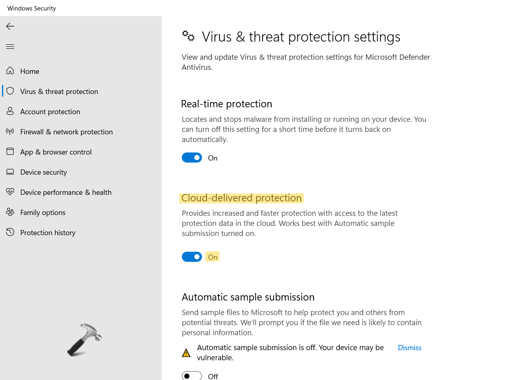Click the Protection history clock icon
Viewport: 528px width, 380px height.
point(10,232)
